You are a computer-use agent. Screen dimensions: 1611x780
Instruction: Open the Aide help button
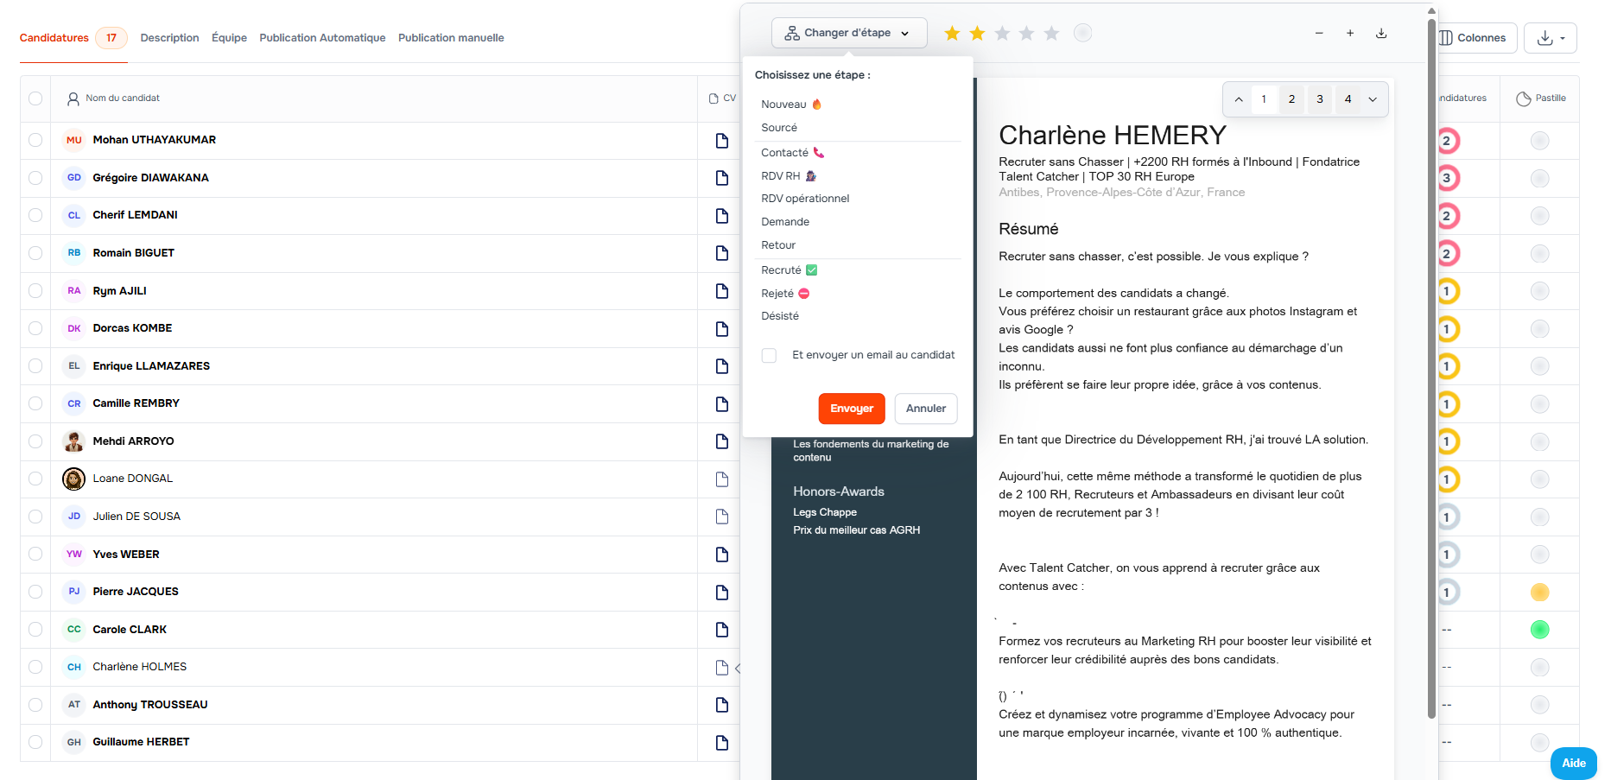1574,764
